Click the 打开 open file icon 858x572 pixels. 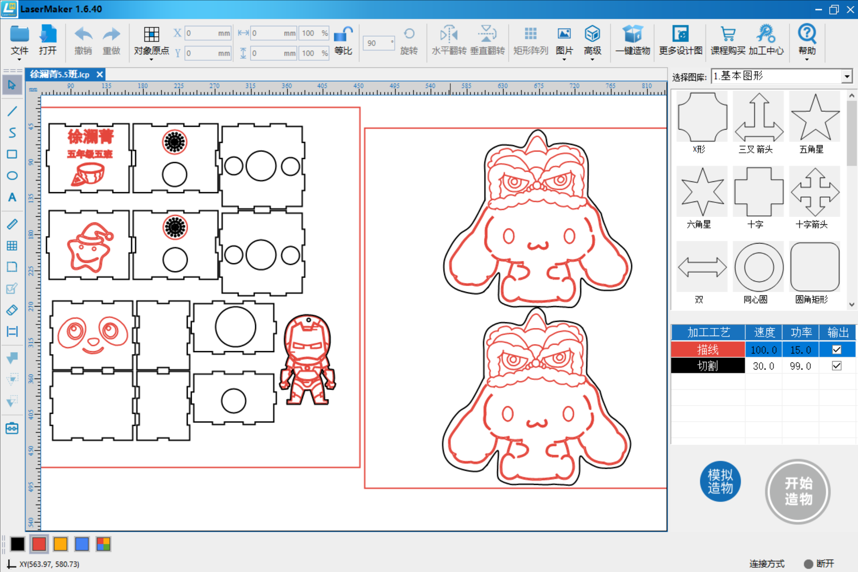click(48, 34)
